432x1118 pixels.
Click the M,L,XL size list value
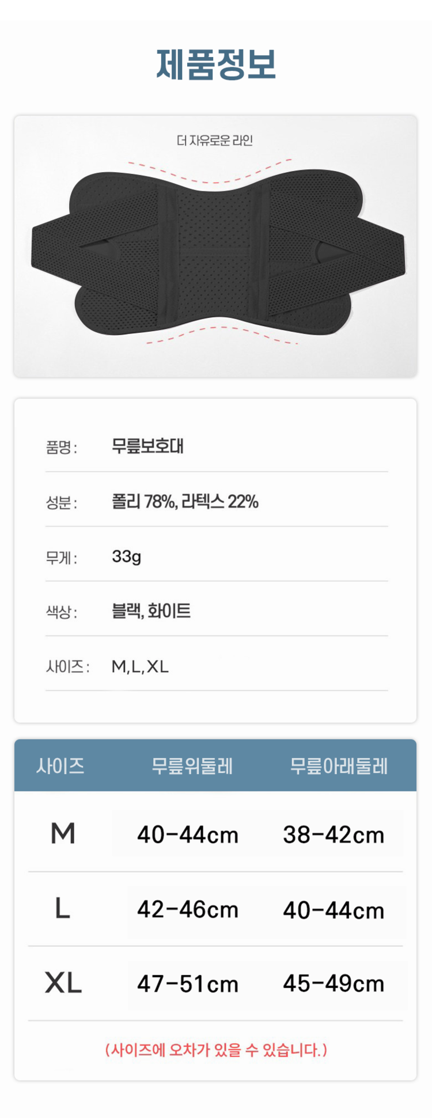pyautogui.click(x=140, y=667)
